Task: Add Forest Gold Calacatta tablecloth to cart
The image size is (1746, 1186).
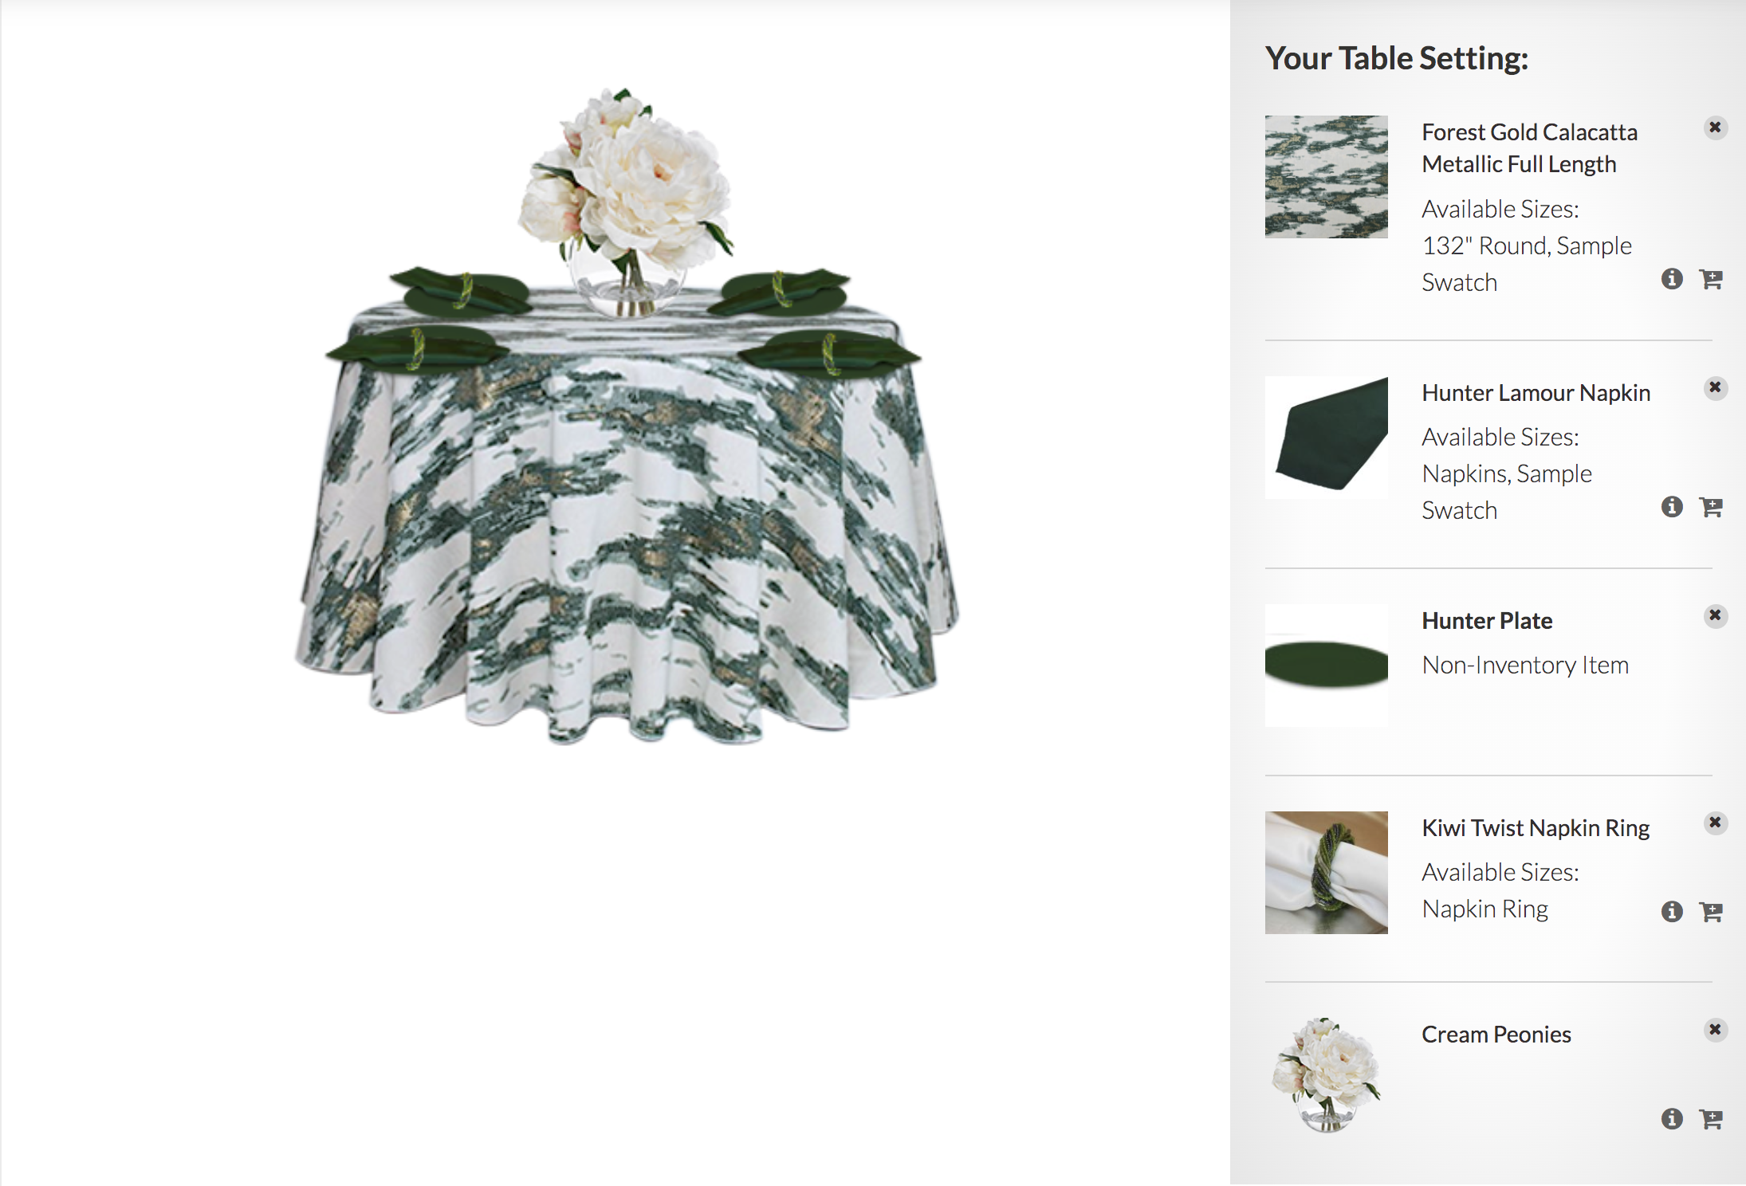Action: [1711, 279]
